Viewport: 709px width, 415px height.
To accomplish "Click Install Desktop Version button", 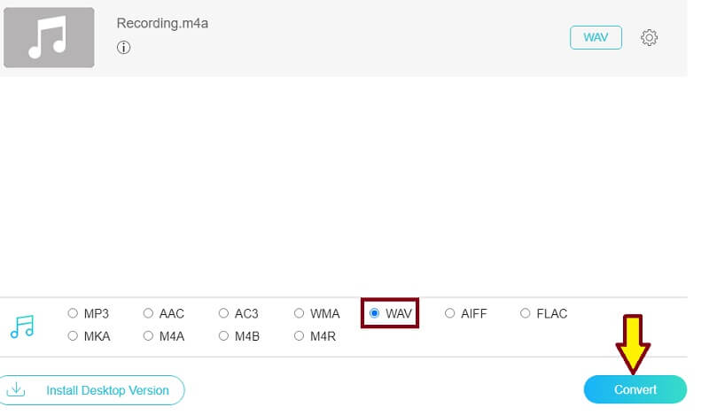I will coord(92,390).
